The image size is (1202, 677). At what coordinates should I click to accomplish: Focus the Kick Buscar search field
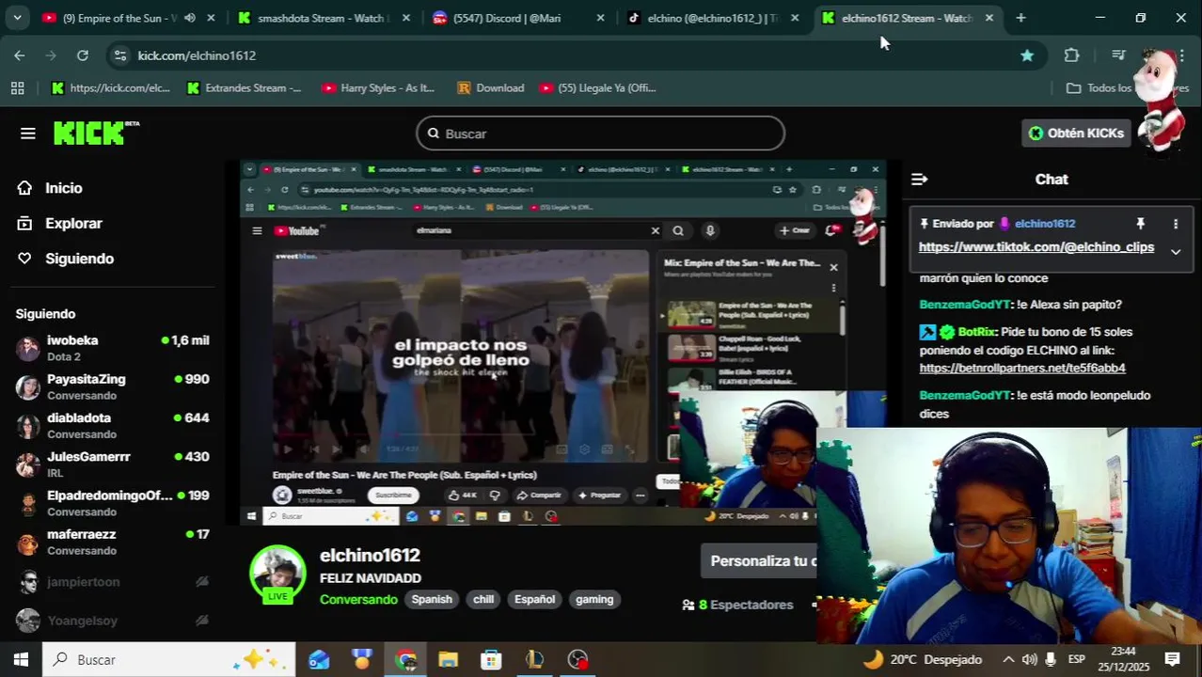[600, 134]
